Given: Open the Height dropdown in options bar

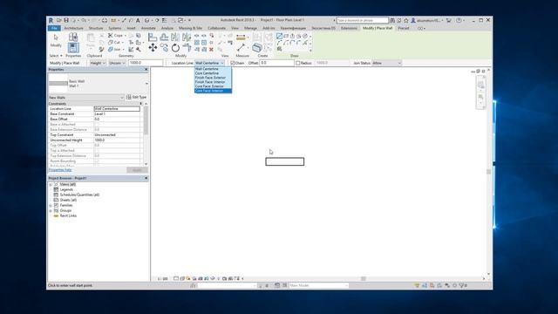Looking at the screenshot, I should pos(97,63).
